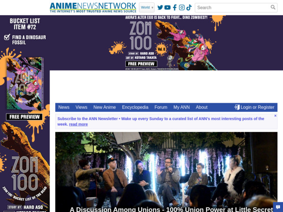This screenshot has width=283, height=212.
Task: Open the Discussion Among Unions article headline
Action: click(x=171, y=209)
